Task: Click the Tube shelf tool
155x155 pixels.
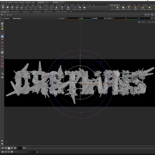Action: [12, 8]
